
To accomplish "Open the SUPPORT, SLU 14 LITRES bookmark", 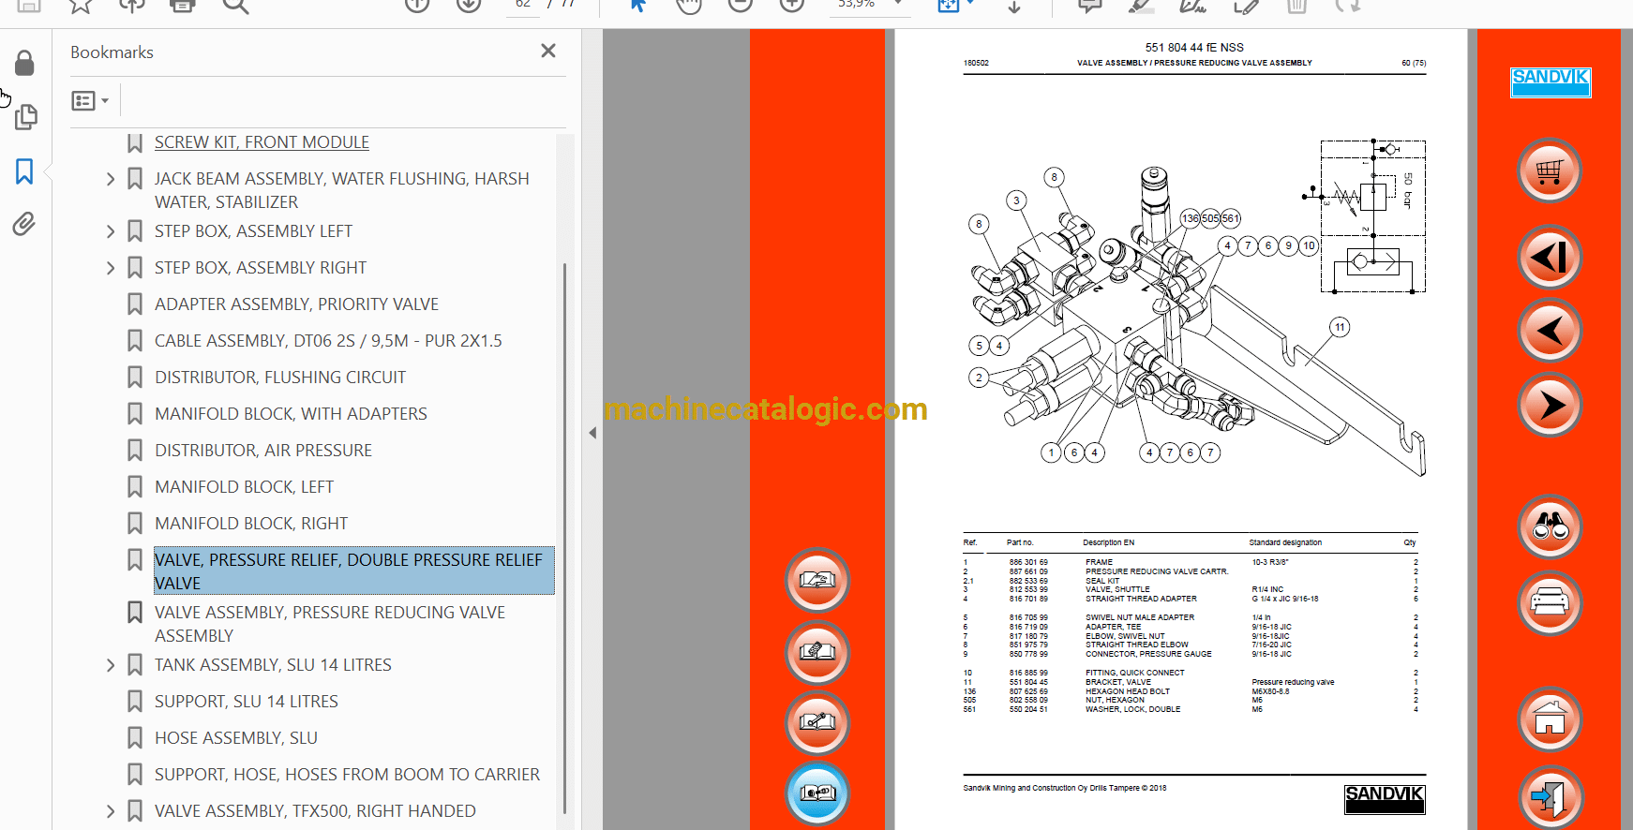I will (x=247, y=702).
